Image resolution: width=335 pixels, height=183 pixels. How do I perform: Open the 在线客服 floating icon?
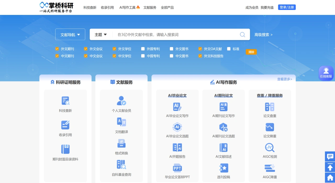(x=326, y=73)
